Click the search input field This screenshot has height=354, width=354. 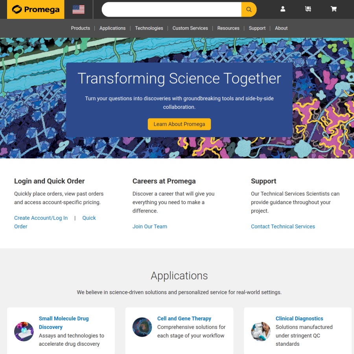pyautogui.click(x=171, y=9)
